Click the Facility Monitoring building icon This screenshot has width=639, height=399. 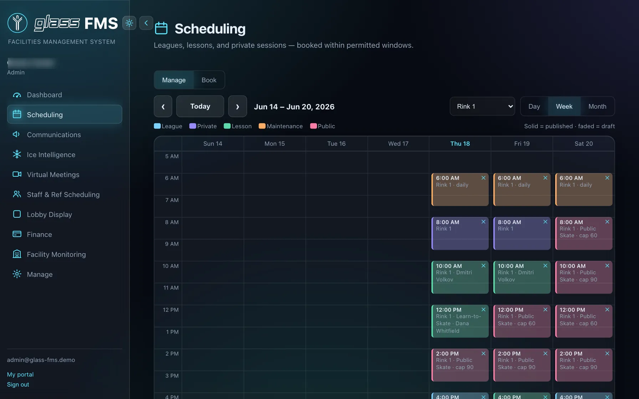pyautogui.click(x=17, y=254)
